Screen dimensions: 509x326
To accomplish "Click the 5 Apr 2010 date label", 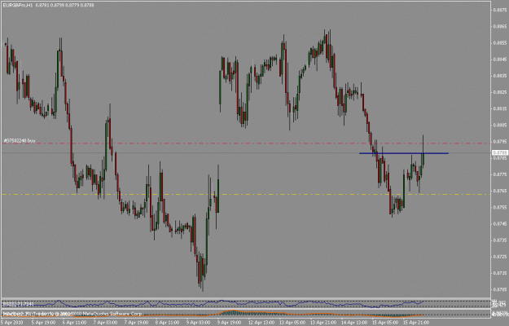I will coord(12,323).
